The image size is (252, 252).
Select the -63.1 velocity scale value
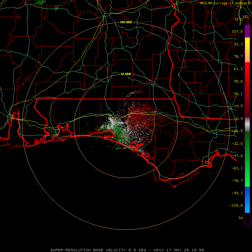(237, 168)
